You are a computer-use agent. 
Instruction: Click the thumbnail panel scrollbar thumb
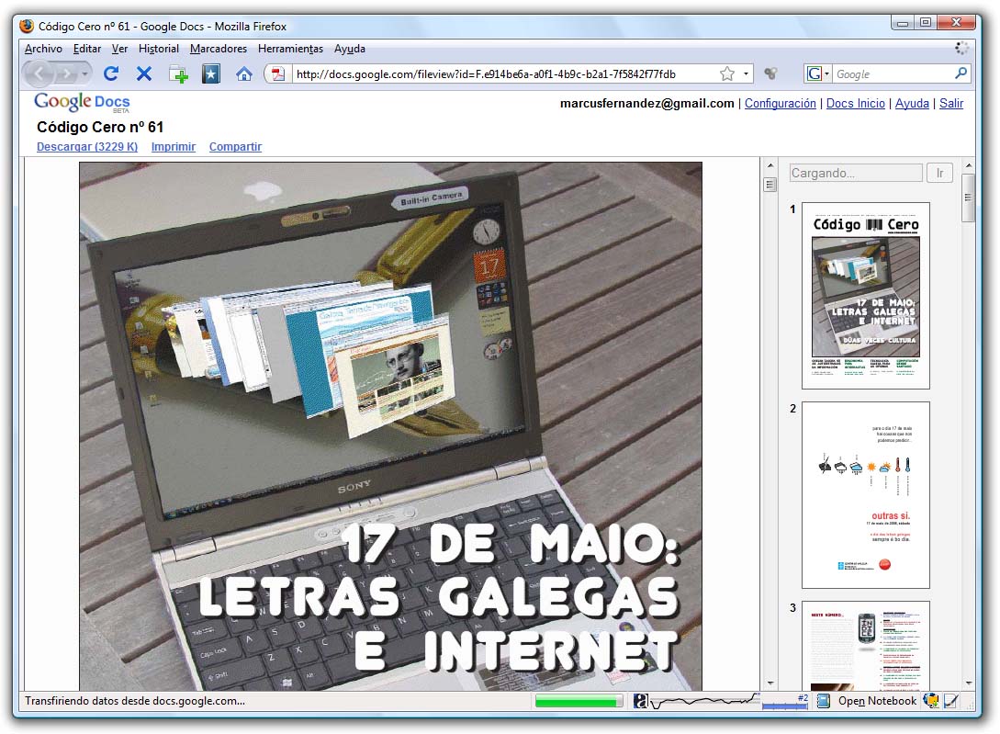(x=968, y=198)
